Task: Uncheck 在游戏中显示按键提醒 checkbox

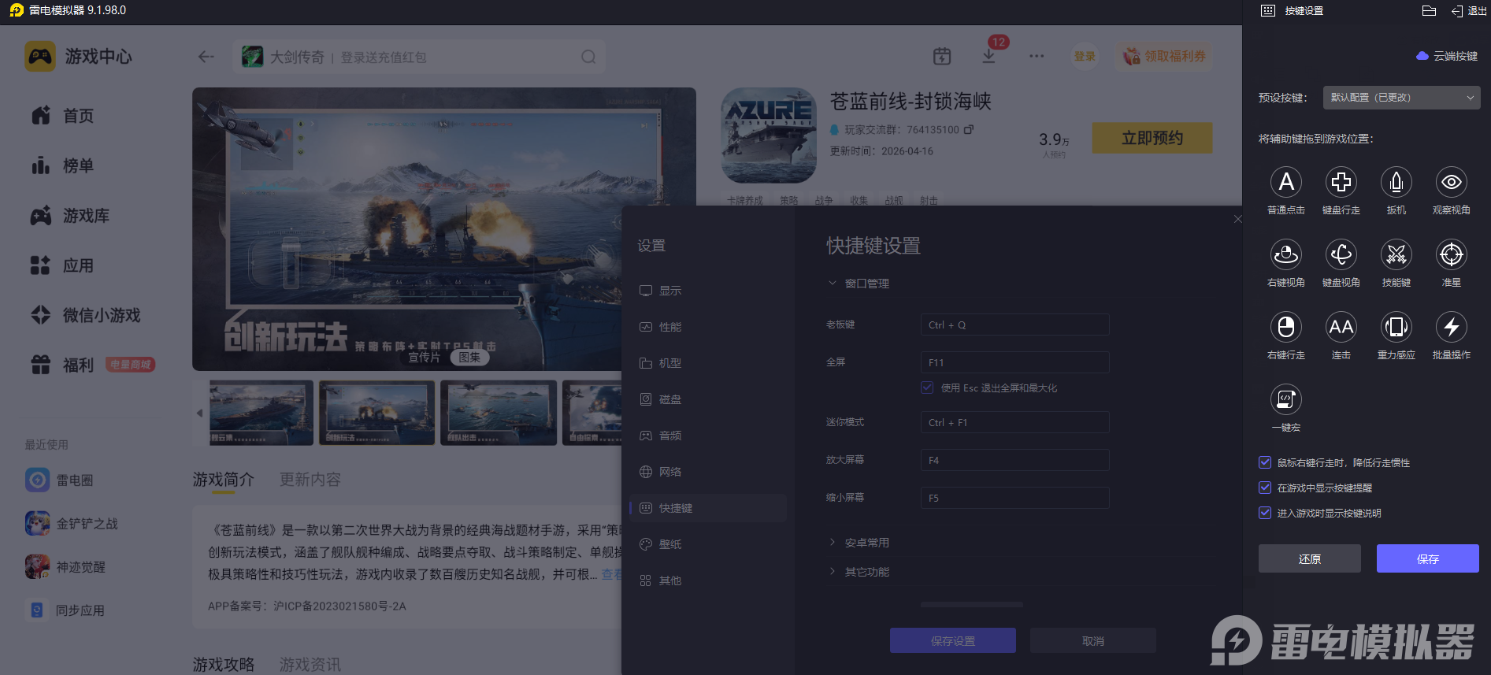Action: click(x=1265, y=488)
